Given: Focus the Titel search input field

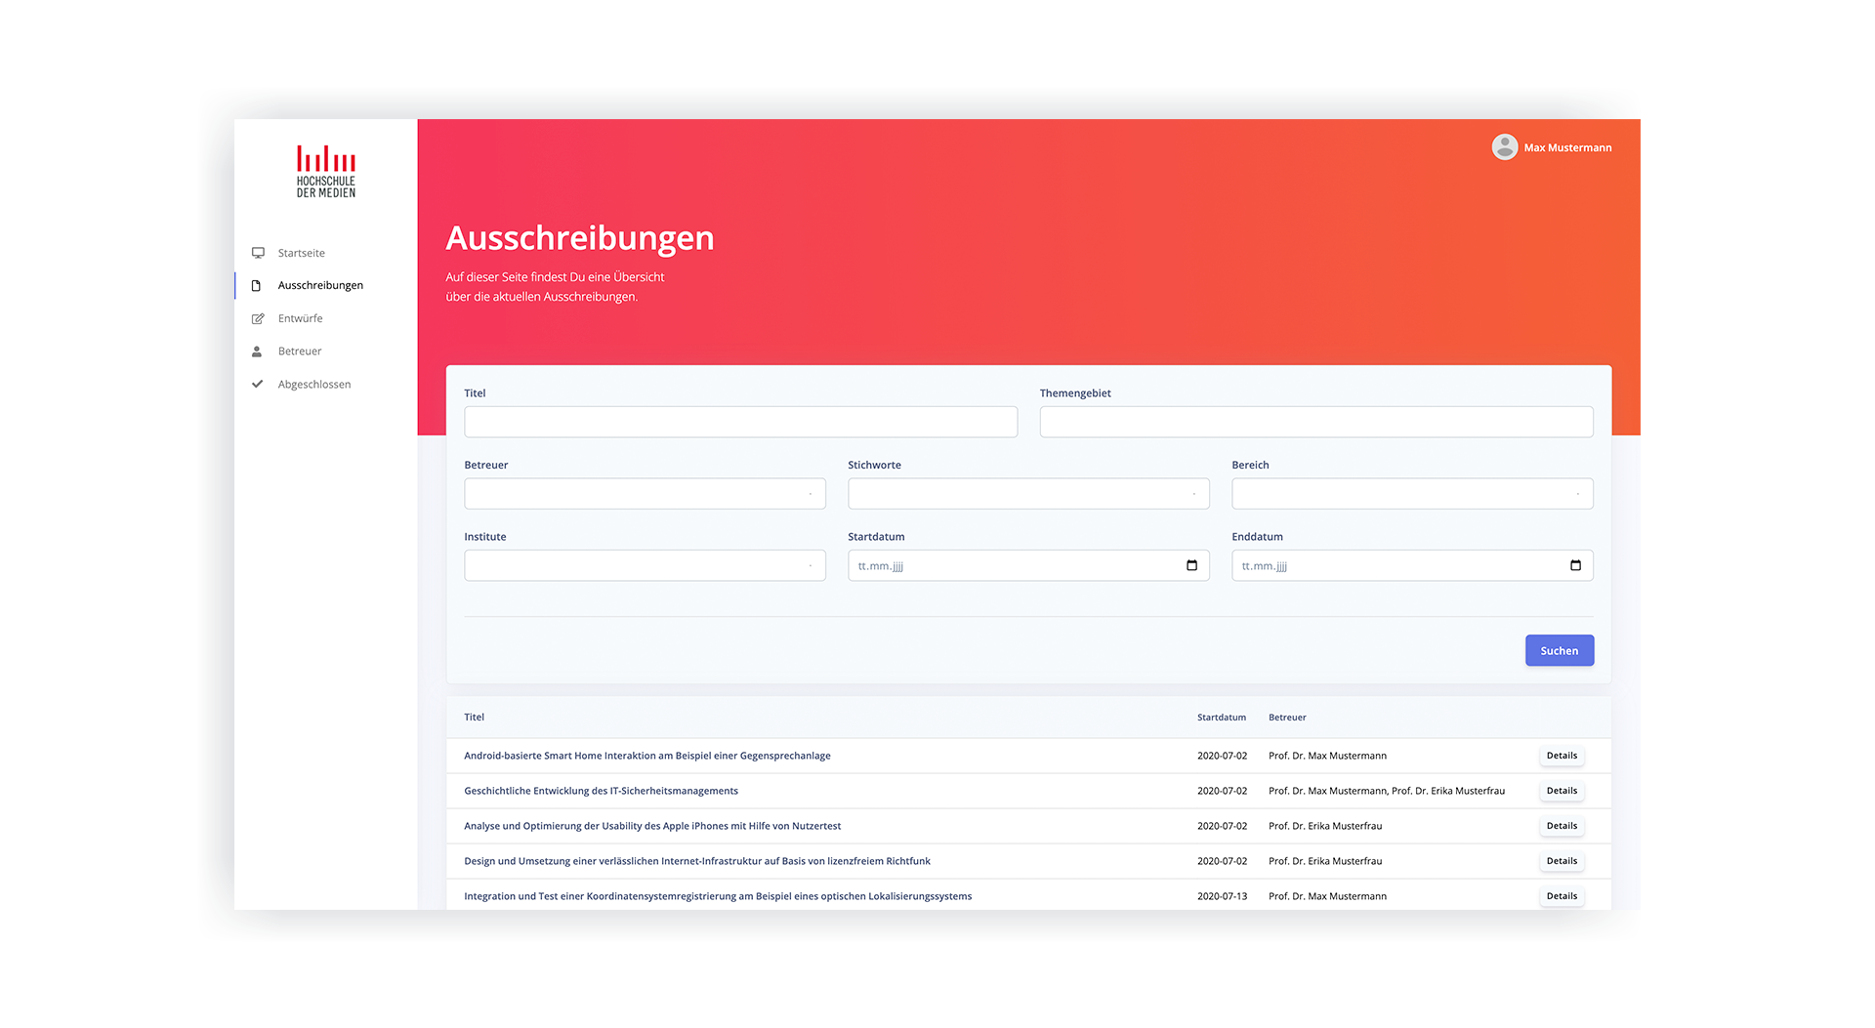Looking at the screenshot, I should [740, 423].
